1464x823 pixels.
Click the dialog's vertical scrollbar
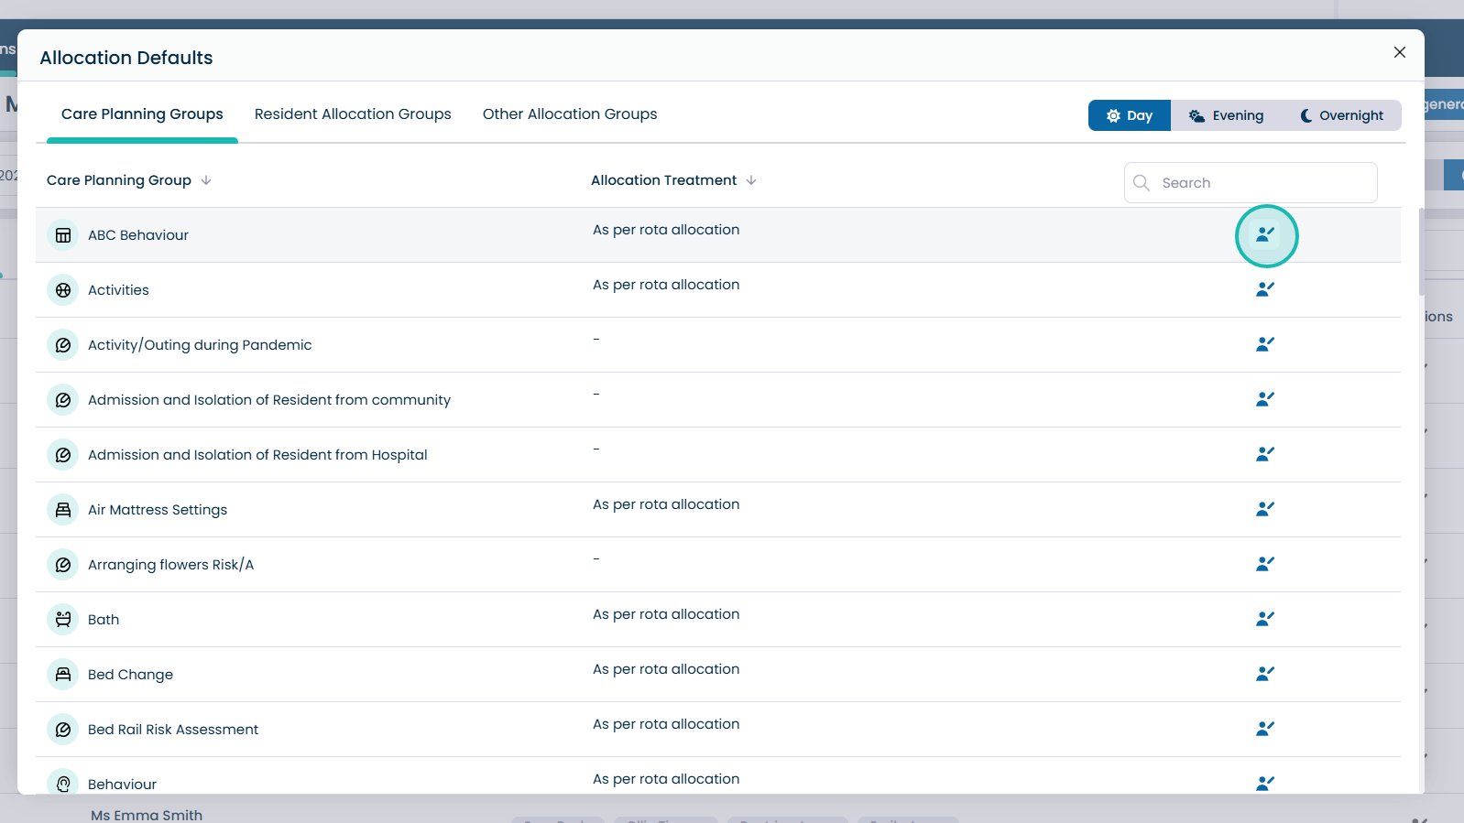point(1421,252)
